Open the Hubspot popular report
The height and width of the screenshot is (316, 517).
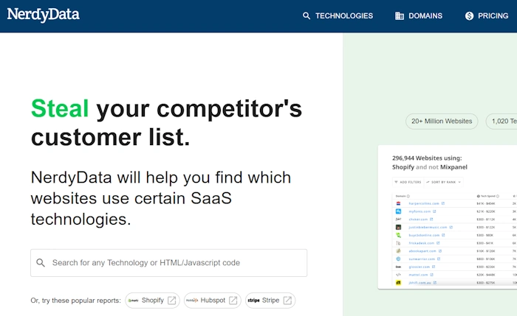coord(213,301)
